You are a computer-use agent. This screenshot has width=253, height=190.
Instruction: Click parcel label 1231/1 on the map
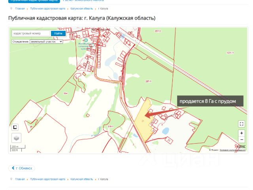tap(230, 53)
